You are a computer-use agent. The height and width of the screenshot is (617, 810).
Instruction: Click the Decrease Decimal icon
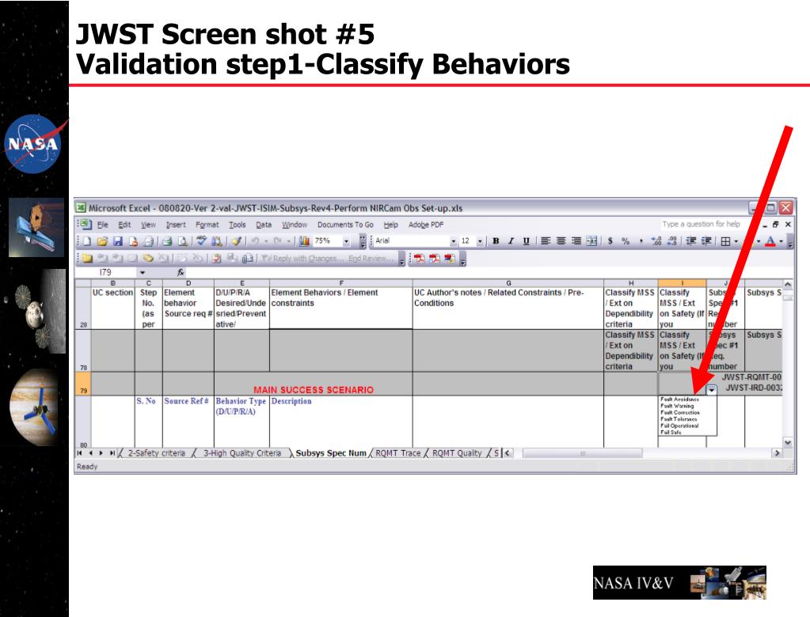click(672, 241)
